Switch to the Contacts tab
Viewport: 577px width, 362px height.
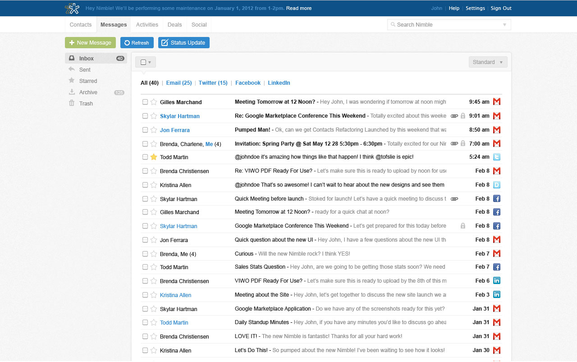click(81, 25)
